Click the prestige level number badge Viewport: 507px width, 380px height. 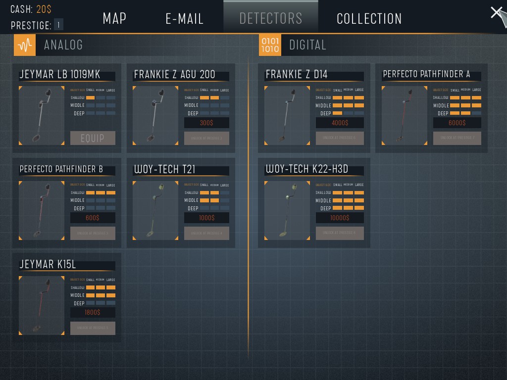[x=58, y=25]
